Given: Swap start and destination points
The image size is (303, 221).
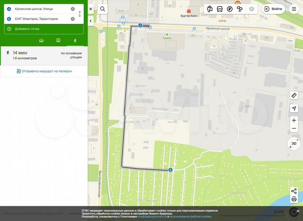Looking at the screenshot, I should pos(80,14).
